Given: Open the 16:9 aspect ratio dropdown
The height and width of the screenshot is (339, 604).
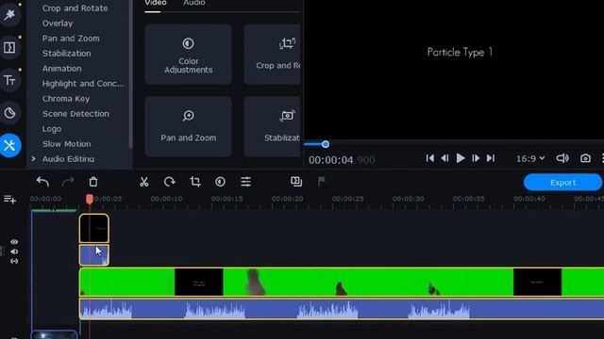Looking at the screenshot, I should (530, 158).
